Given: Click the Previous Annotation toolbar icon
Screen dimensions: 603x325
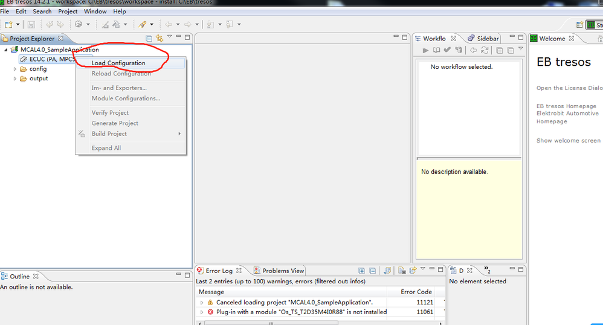Looking at the screenshot, I should (x=230, y=25).
